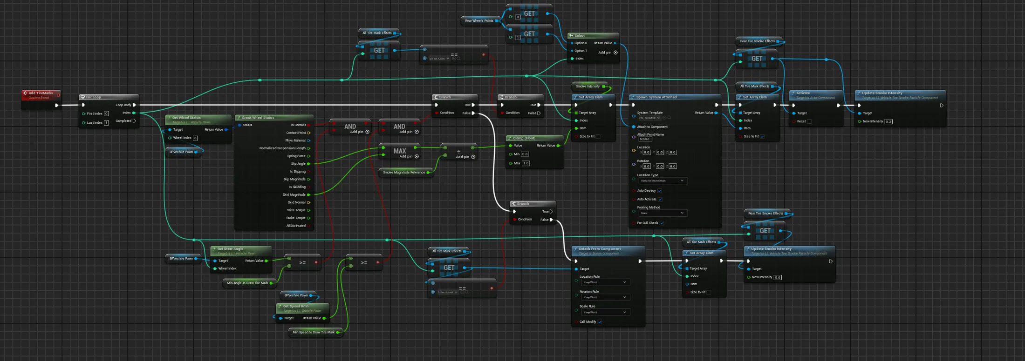Screen dimensions: 1025x361
Task: Click the New Intensity 0.2 field
Action: pos(888,121)
